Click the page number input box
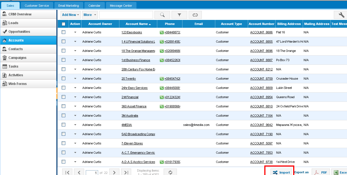The height and width of the screenshot is (175, 347). click(92, 173)
